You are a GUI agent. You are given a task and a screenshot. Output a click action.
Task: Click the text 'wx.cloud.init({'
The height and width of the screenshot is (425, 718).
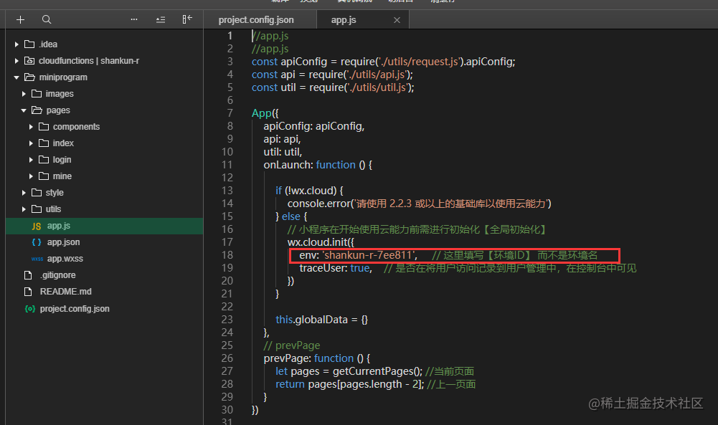click(321, 242)
